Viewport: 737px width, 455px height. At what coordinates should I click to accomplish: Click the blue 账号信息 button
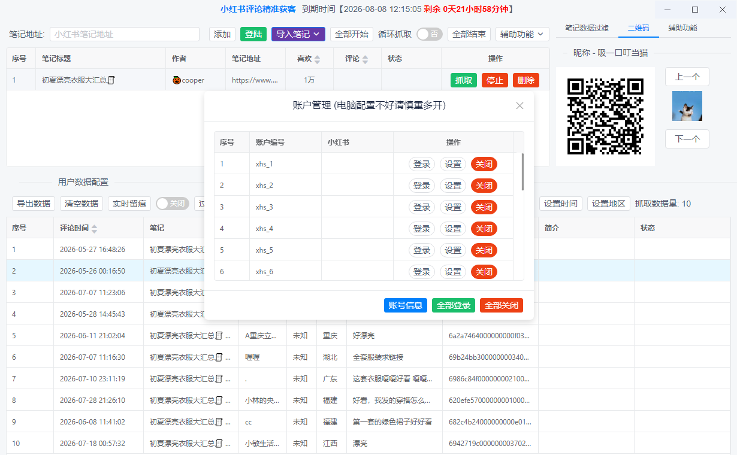[x=406, y=305]
